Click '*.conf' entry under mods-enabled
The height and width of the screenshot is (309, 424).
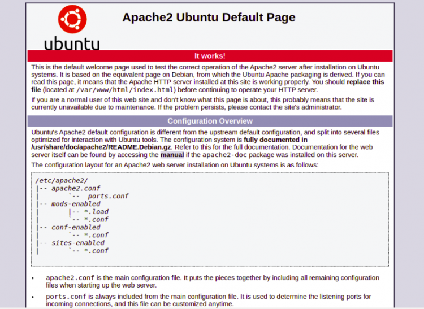click(x=96, y=220)
